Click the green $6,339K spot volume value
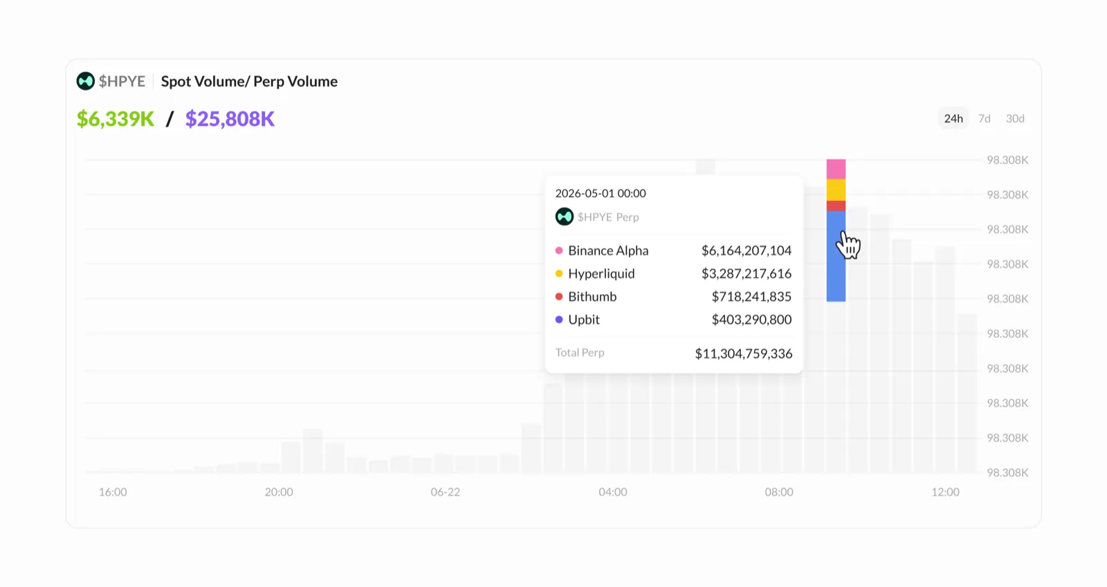Screen dimensions: 1107x587 pyautogui.click(x=116, y=119)
